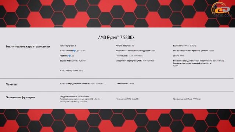Click the L3 cache value 32MB
The height and width of the screenshot is (132, 235).
tap(211, 51)
